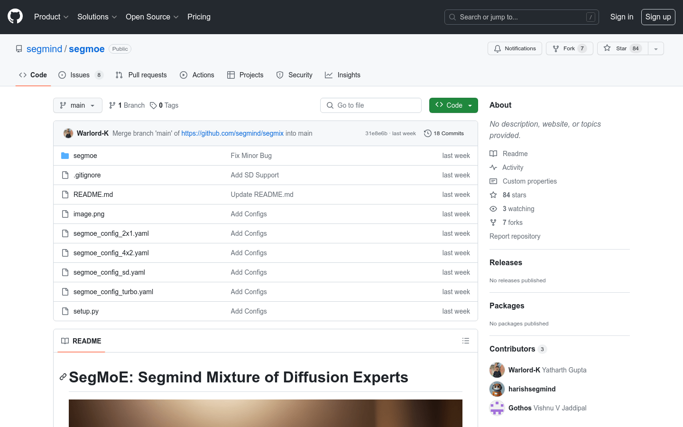Open contributor Warlord-K Yatharth Gupta
683x427 pixels.
(x=547, y=370)
